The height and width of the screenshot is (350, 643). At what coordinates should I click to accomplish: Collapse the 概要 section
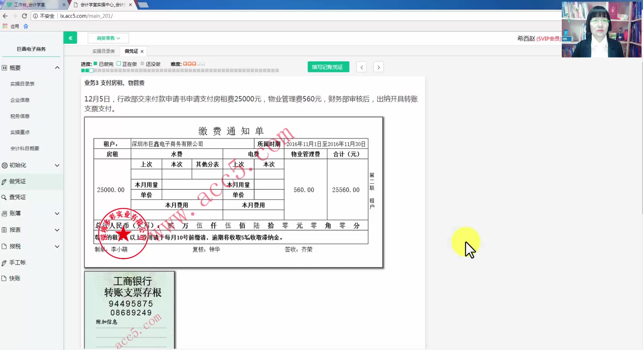click(57, 67)
